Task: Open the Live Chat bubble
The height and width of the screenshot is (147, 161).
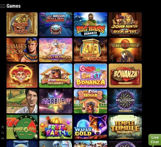Action: point(155,140)
